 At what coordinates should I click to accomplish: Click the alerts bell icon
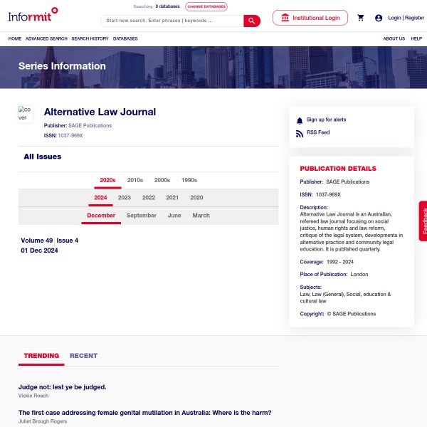[x=300, y=120]
